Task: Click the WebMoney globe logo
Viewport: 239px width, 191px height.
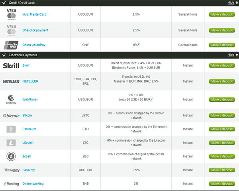Action: (11, 99)
